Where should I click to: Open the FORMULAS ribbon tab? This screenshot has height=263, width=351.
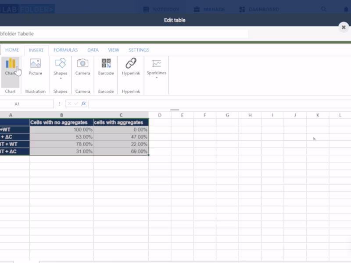(65, 50)
